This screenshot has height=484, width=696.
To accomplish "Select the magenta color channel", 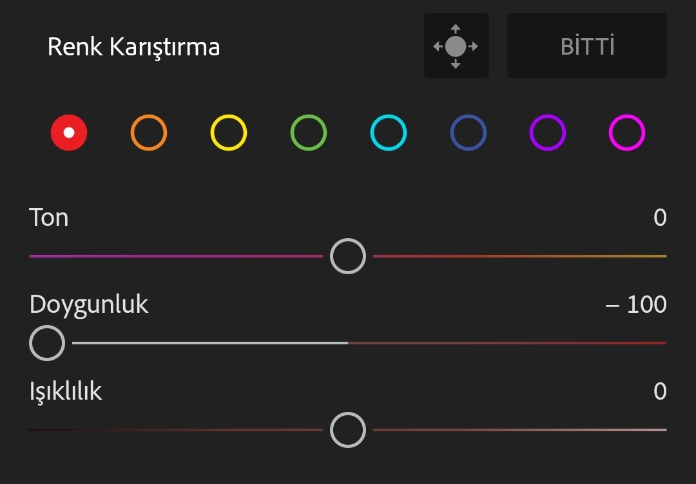I will [627, 133].
